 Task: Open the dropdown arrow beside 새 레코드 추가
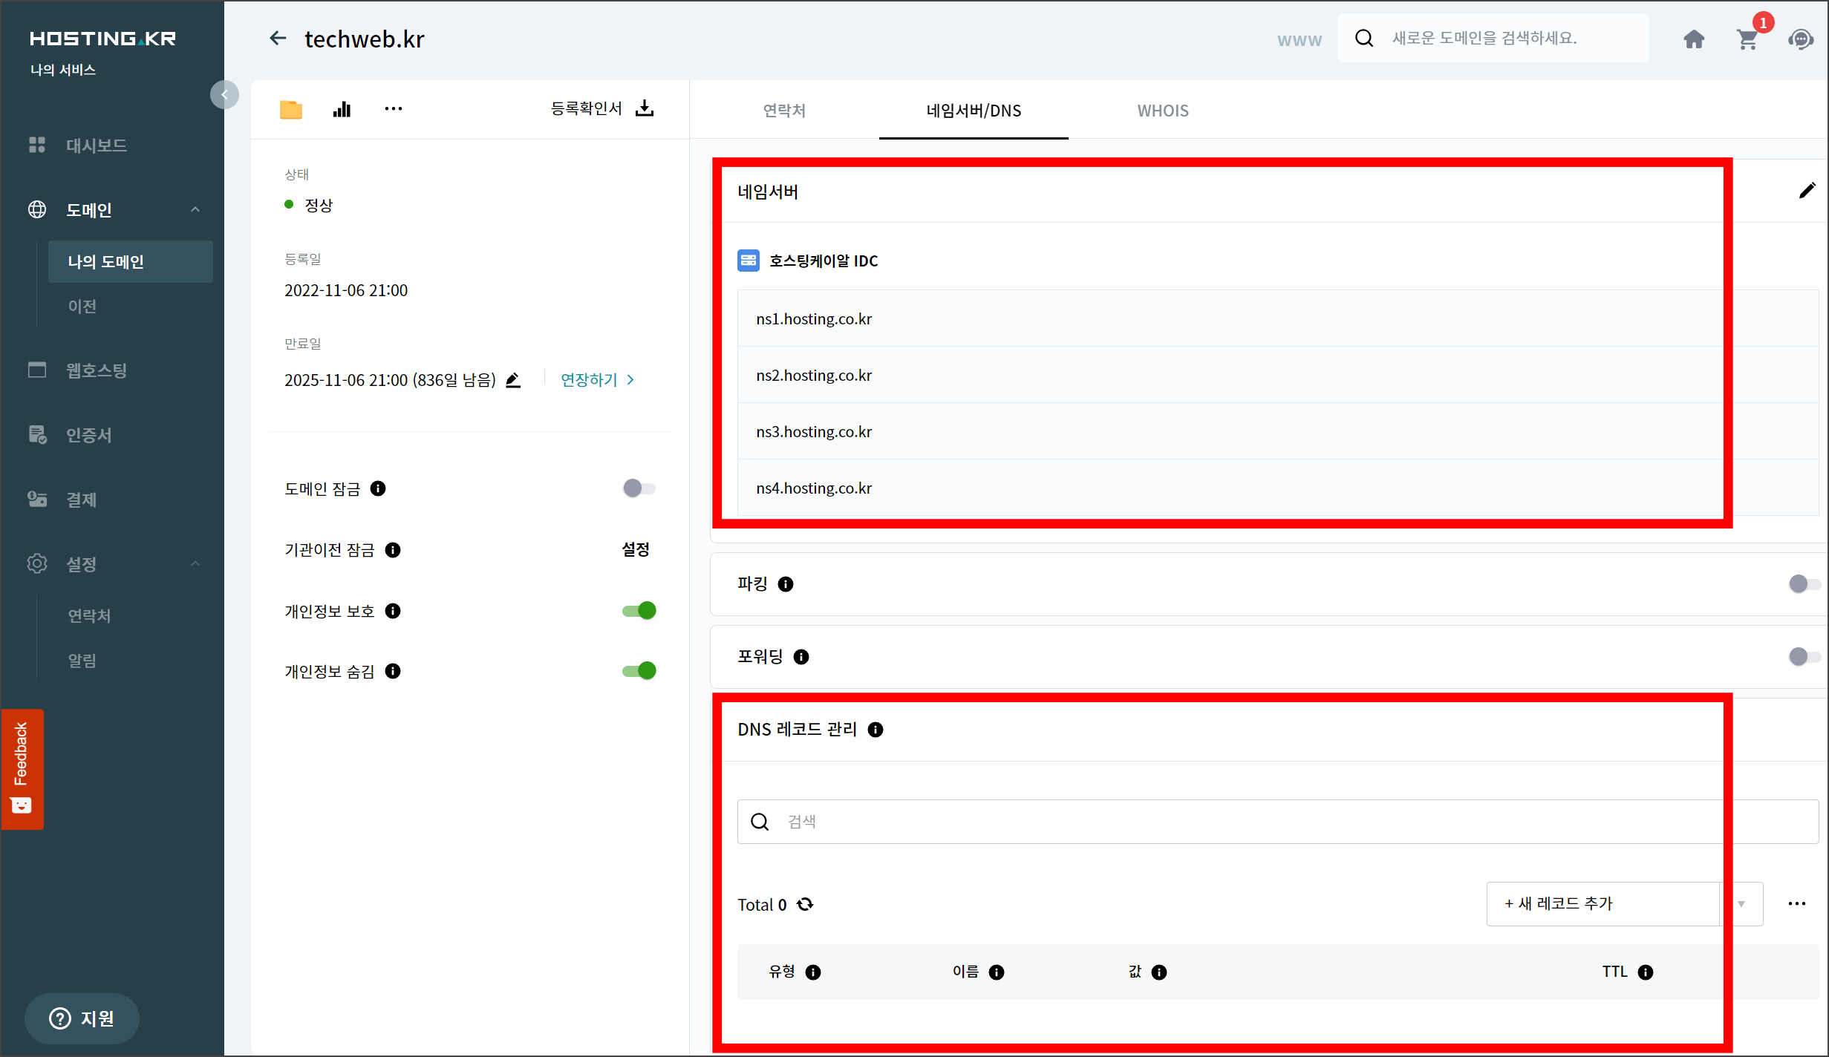click(x=1741, y=904)
